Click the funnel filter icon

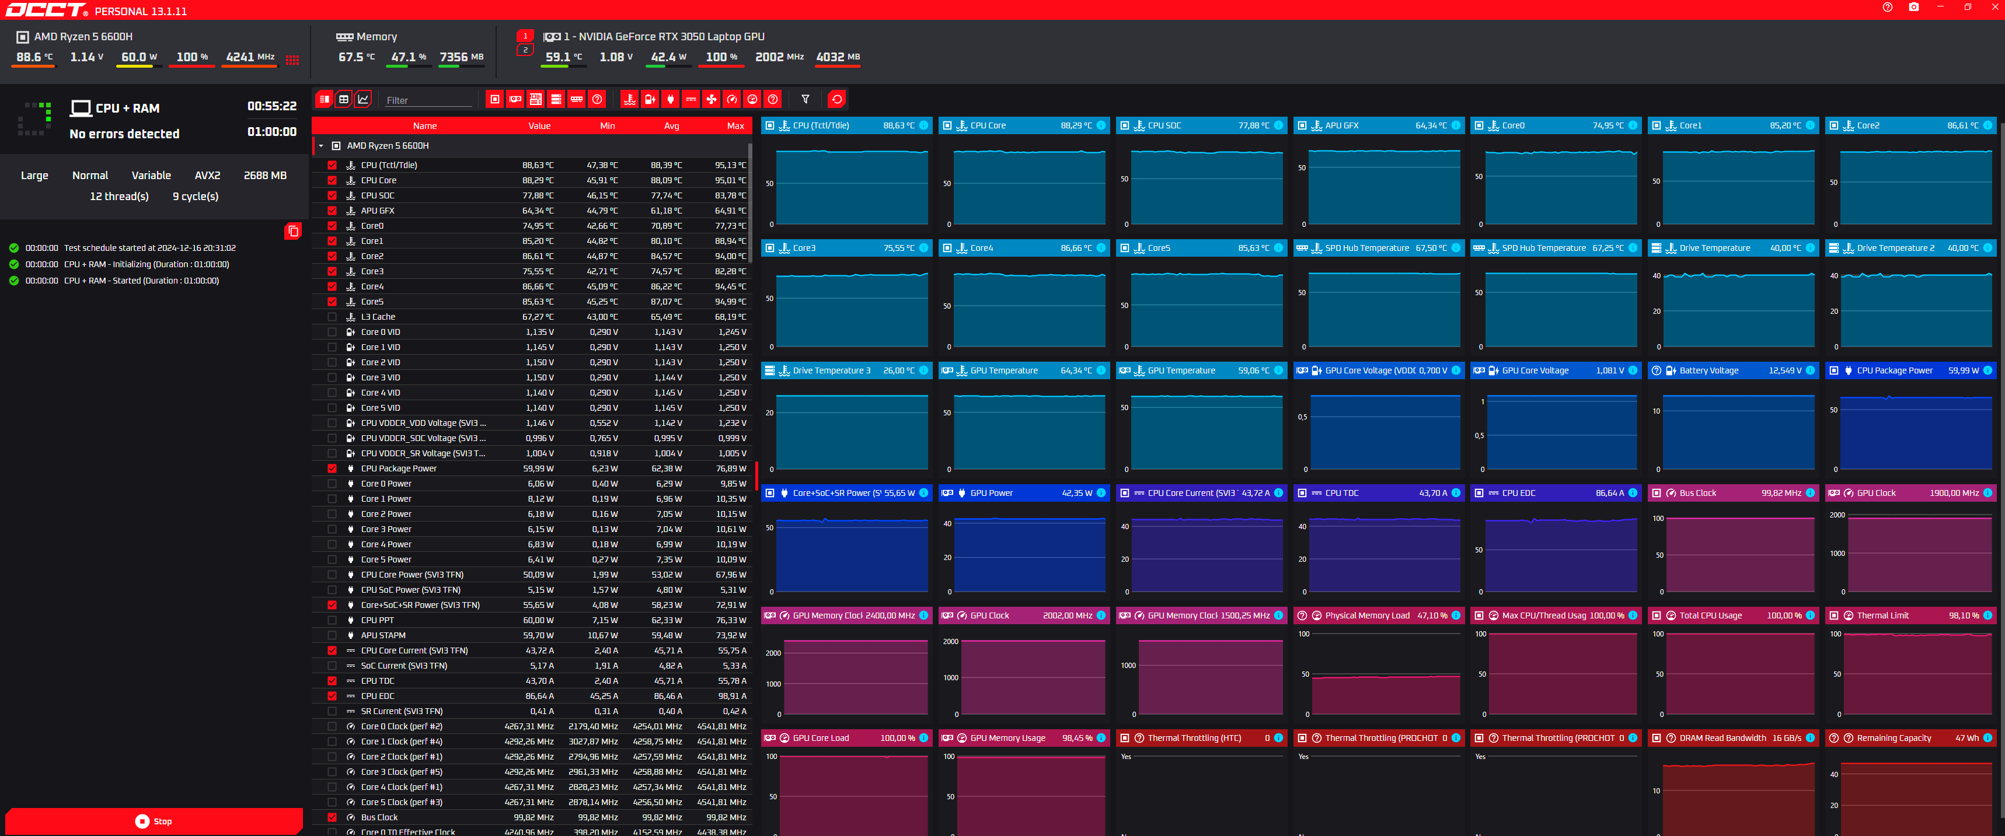(x=806, y=100)
